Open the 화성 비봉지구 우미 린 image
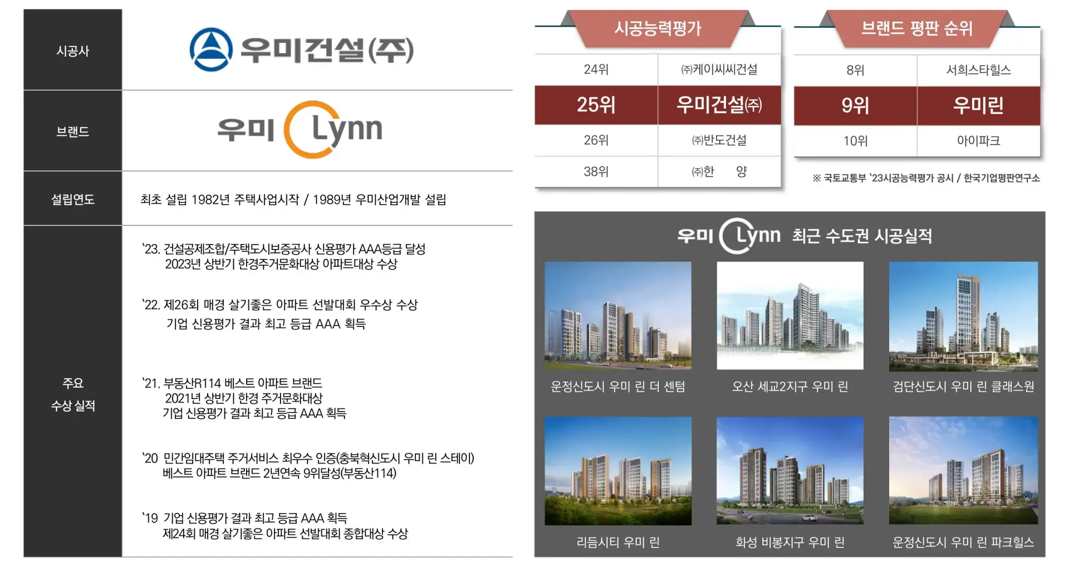1069x566 pixels. click(790, 471)
